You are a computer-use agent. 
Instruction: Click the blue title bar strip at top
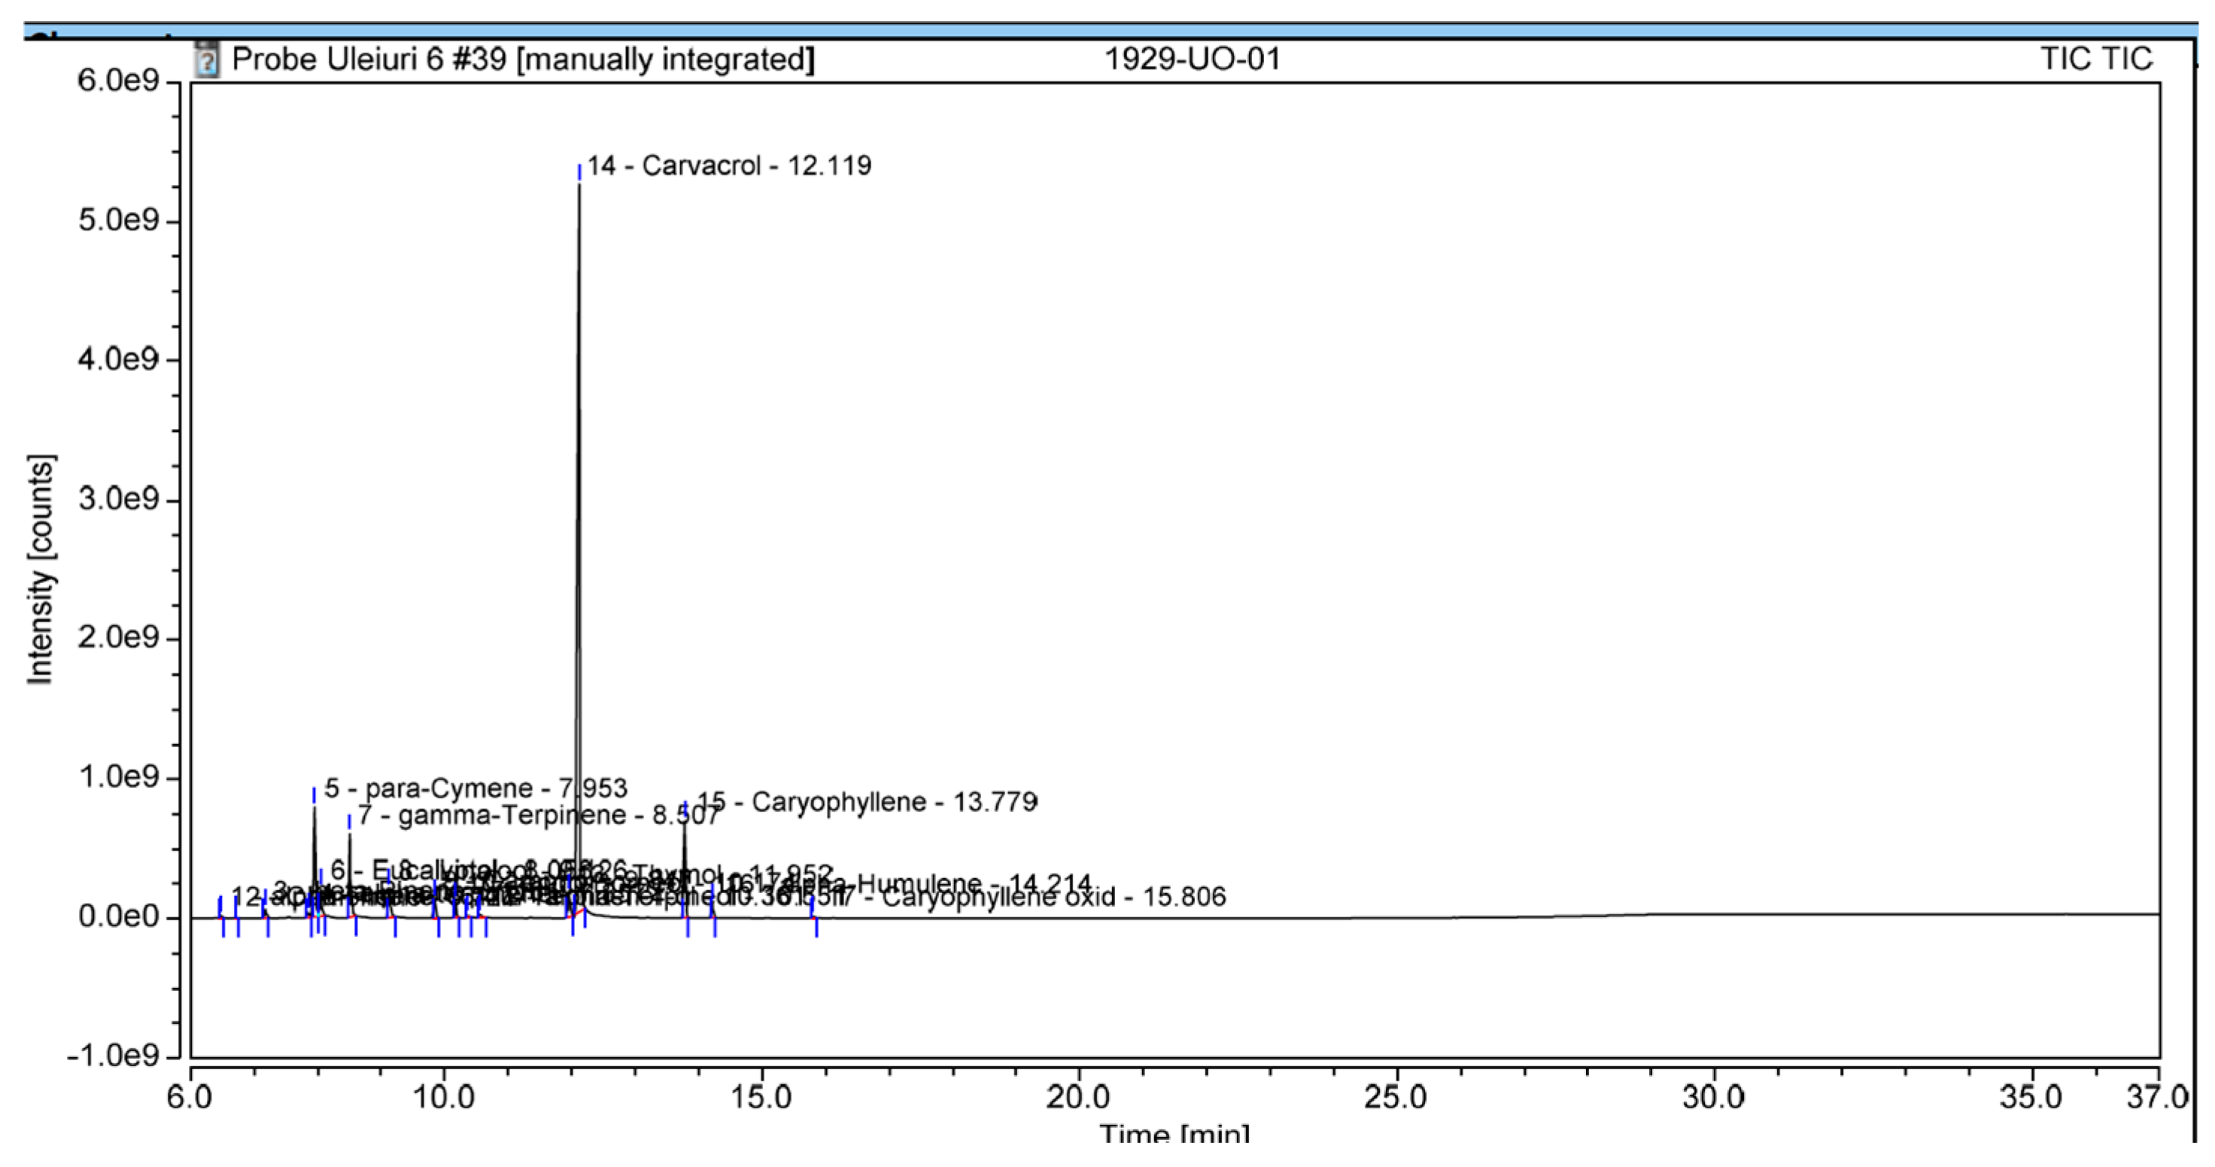[x=1107, y=32]
